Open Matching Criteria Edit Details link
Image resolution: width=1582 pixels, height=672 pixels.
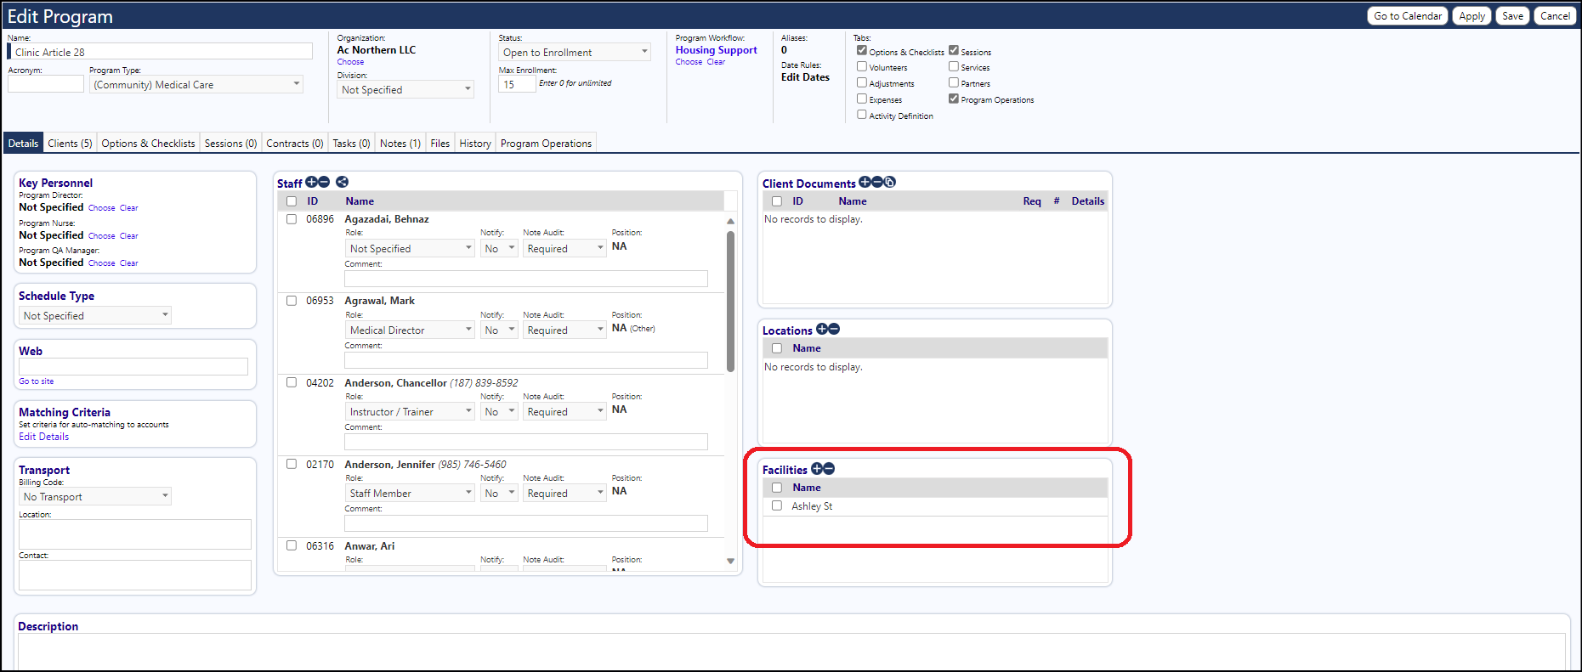coord(43,437)
